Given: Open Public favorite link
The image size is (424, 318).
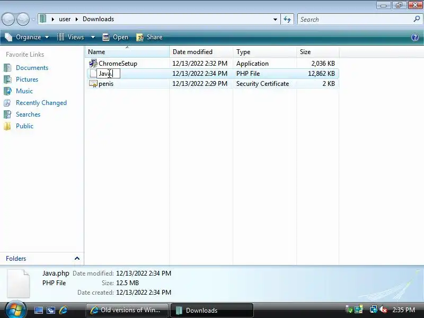Looking at the screenshot, I should (24, 126).
